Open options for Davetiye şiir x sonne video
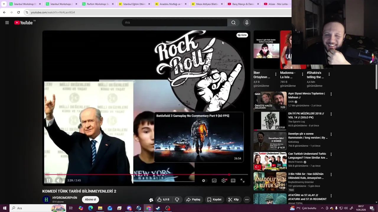378x212 pixels. pyautogui.click(x=331, y=134)
